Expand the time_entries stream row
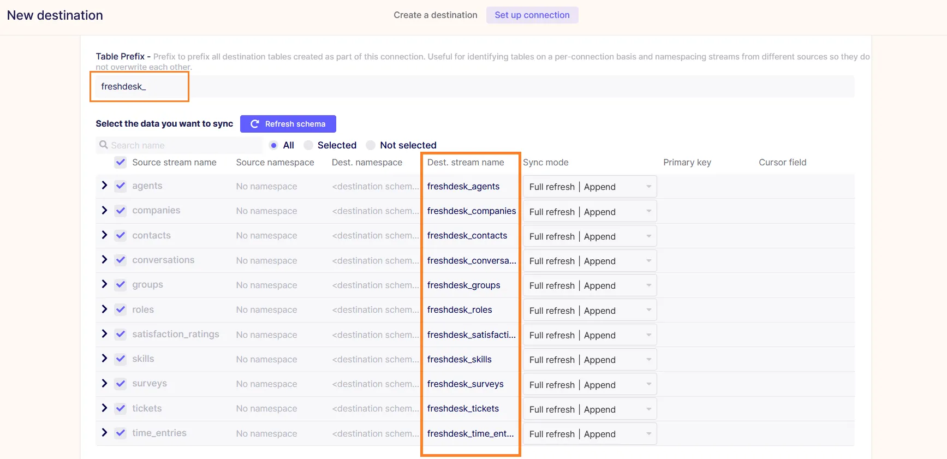This screenshot has height=459, width=947. tap(104, 432)
